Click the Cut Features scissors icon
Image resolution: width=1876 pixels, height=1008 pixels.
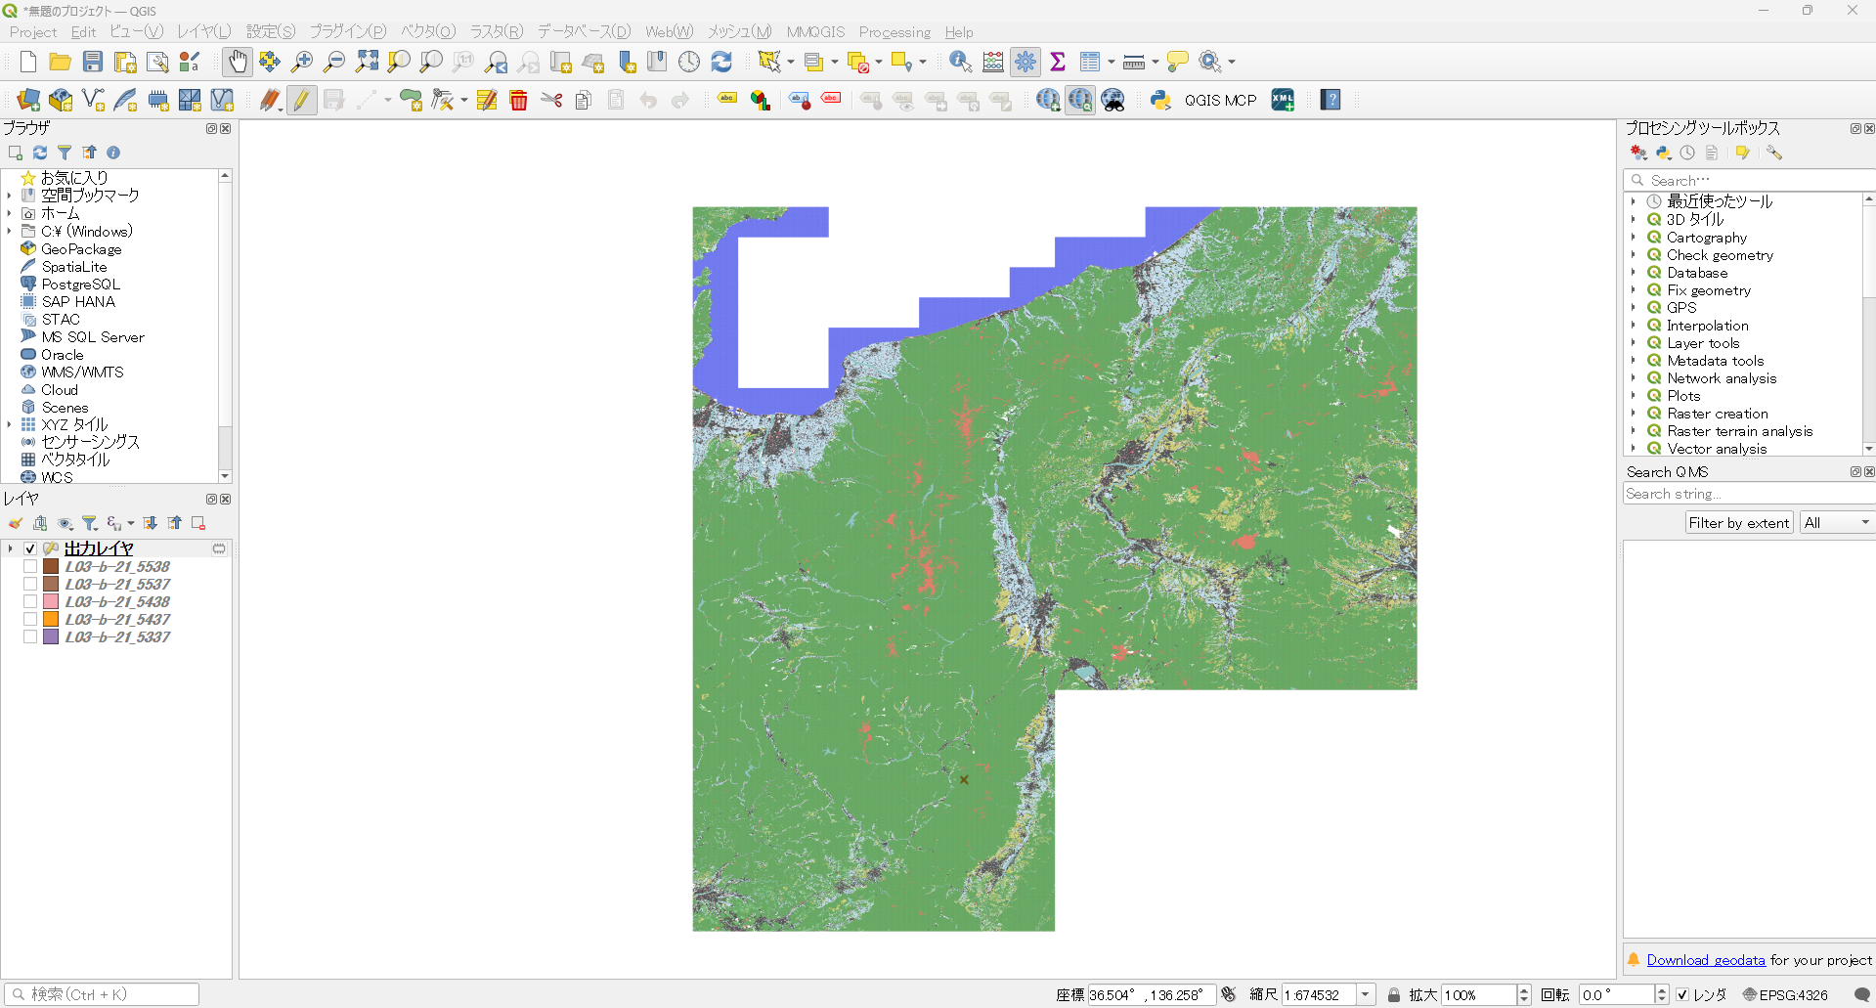coord(551,100)
